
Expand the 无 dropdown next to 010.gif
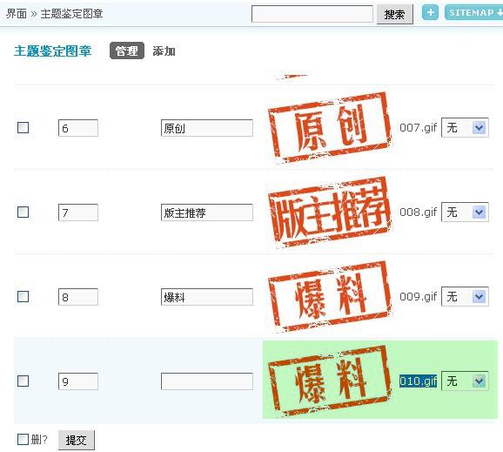[x=465, y=381]
